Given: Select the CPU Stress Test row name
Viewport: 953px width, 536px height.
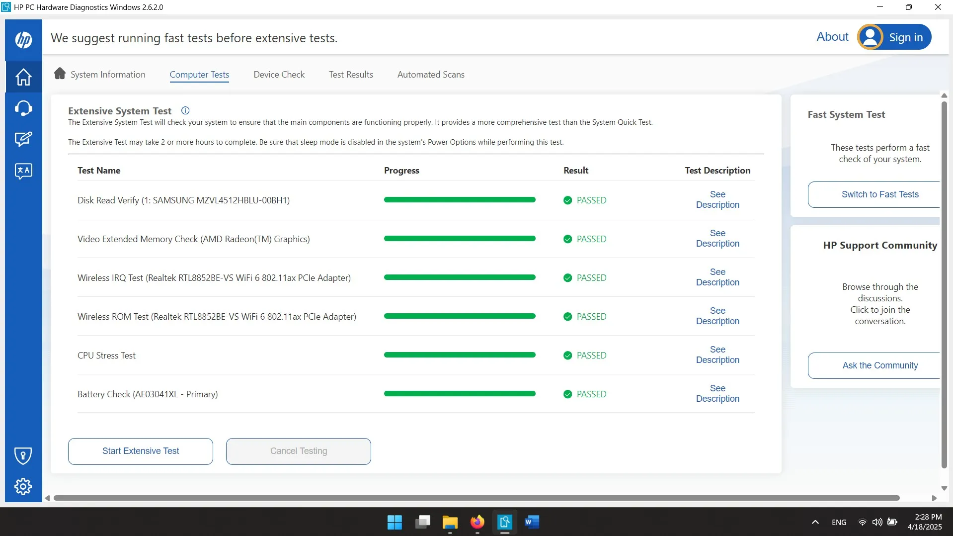Looking at the screenshot, I should [x=106, y=356].
